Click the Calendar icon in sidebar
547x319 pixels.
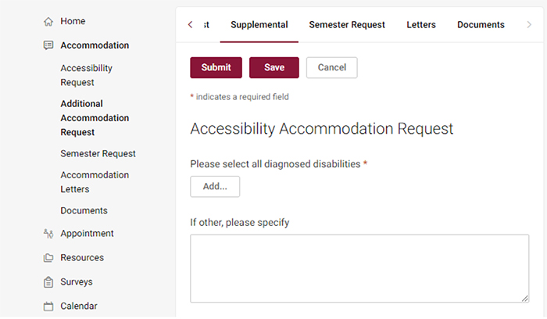[x=48, y=306]
